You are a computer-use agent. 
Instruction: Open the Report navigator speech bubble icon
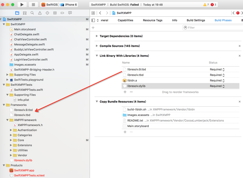[x=70, y=13]
